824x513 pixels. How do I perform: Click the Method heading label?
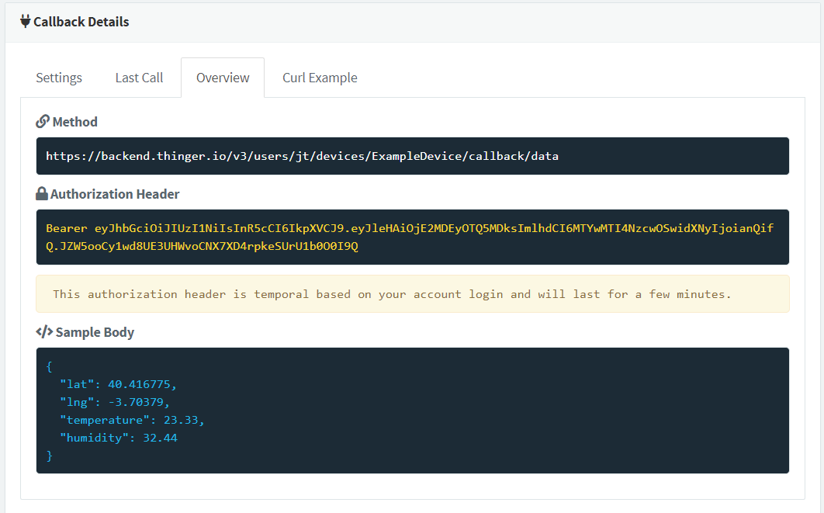(x=75, y=122)
